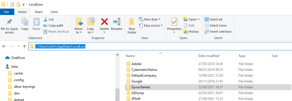Click the Rename icon in Organise group
Screen dimensions: 292x101
click(x=117, y=22)
